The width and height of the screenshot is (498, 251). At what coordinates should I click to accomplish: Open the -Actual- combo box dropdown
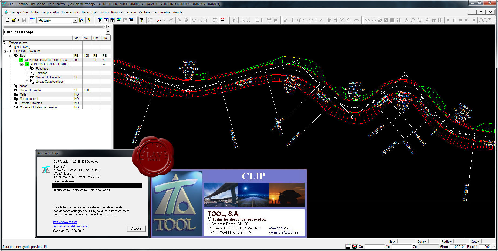pyautogui.click(x=75, y=20)
